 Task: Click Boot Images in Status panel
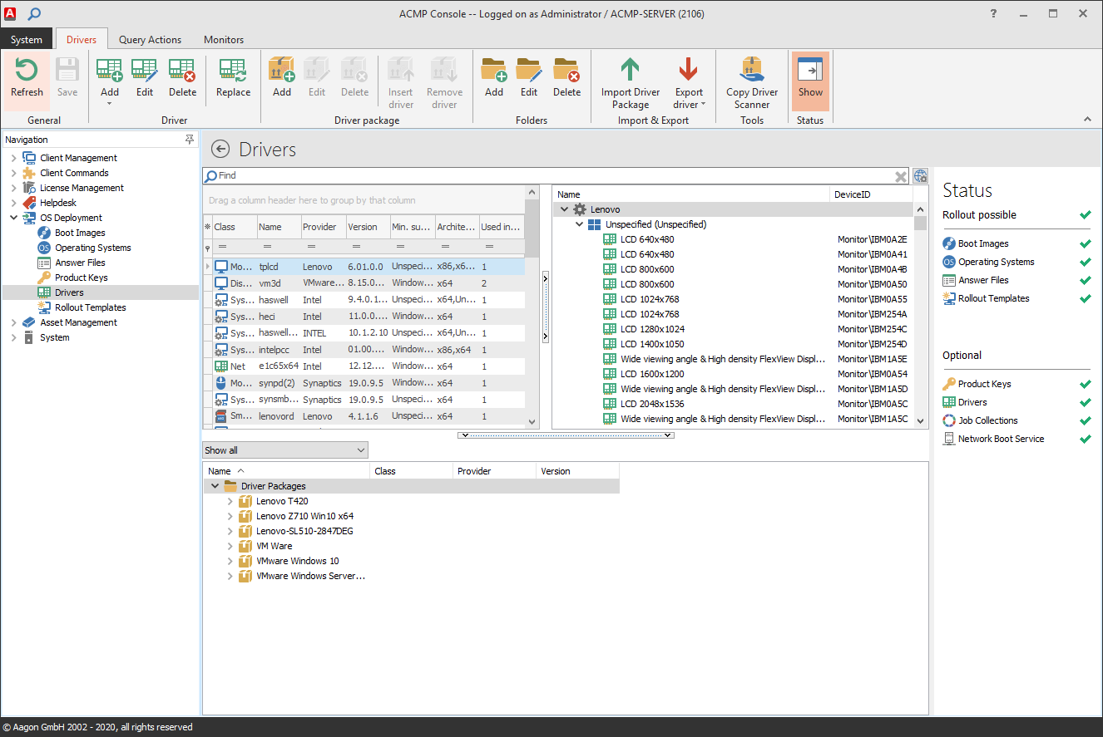pos(982,243)
